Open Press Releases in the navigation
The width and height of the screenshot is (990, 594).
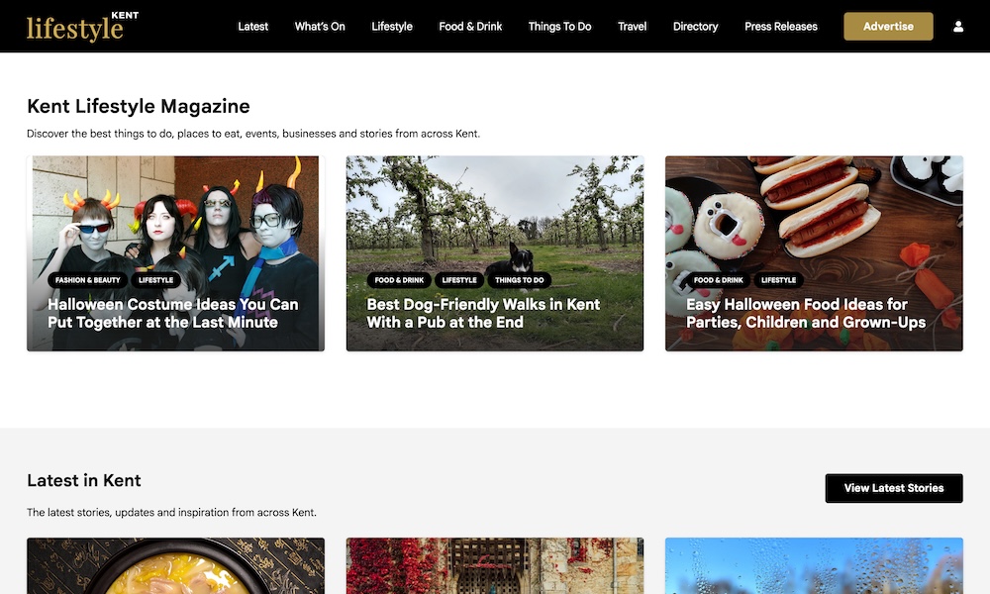(x=780, y=27)
